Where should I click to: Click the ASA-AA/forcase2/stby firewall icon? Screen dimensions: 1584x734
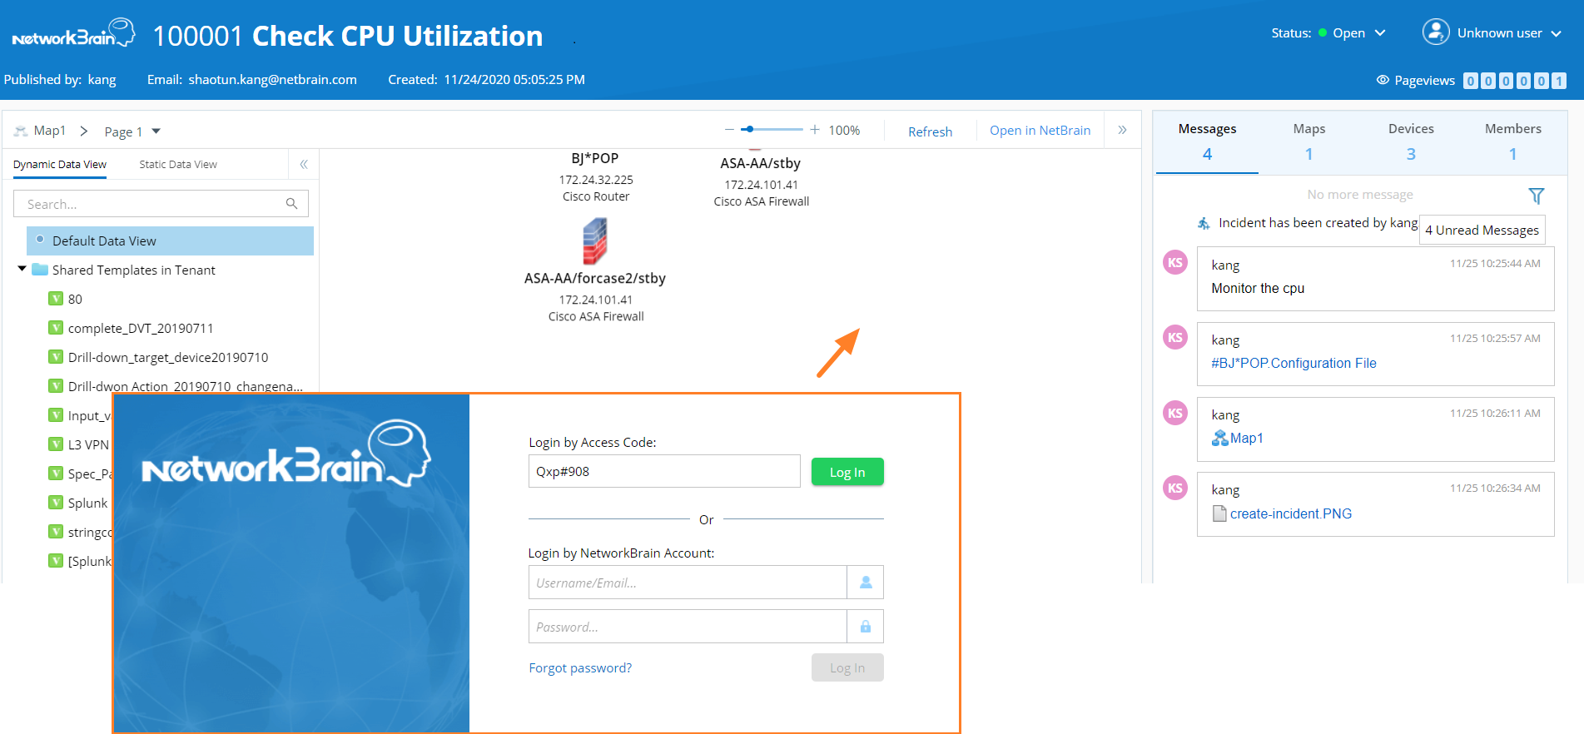click(x=594, y=241)
